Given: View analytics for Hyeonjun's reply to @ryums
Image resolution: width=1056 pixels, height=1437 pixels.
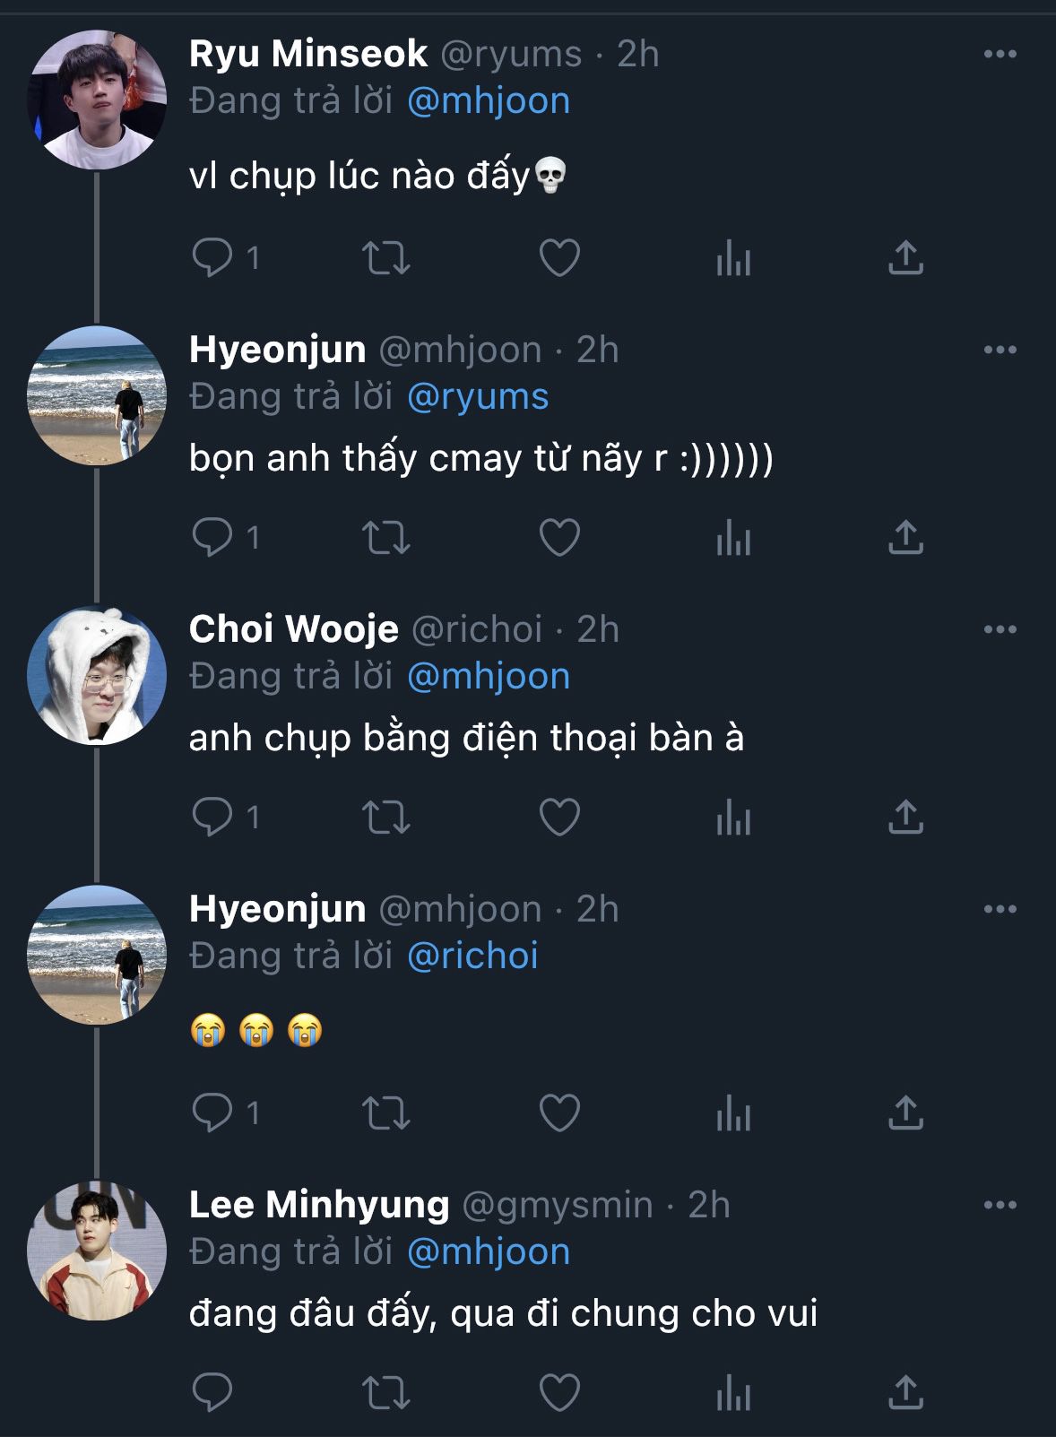Looking at the screenshot, I should [733, 538].
